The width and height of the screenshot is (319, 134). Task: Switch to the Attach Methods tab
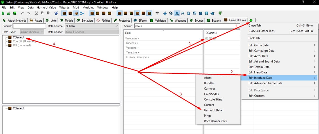coord(14,21)
